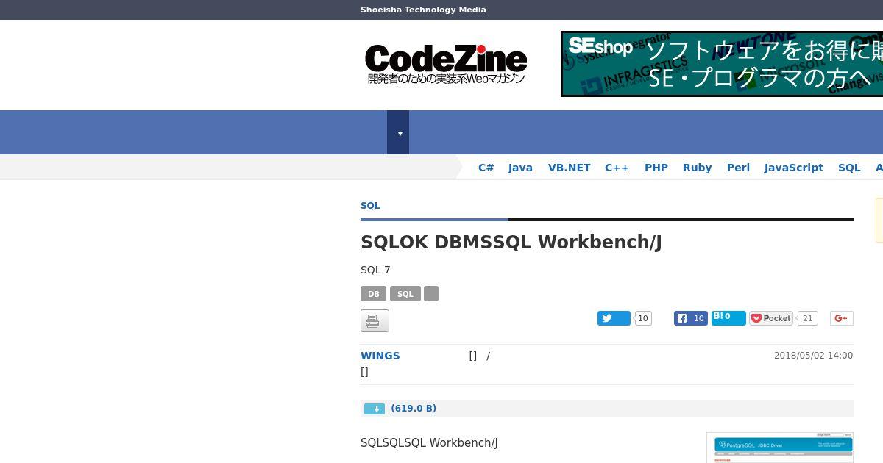Open the C++ category link
883x463 pixels.
point(617,168)
